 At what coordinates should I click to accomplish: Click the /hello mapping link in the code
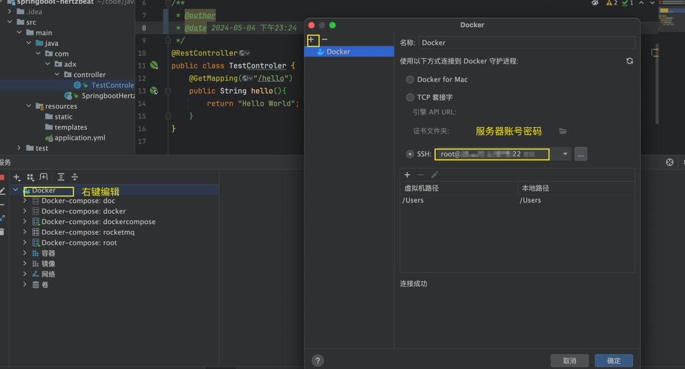tap(271, 78)
